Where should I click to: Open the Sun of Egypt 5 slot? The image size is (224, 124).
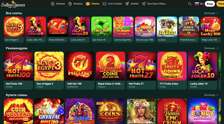coord(14,29)
